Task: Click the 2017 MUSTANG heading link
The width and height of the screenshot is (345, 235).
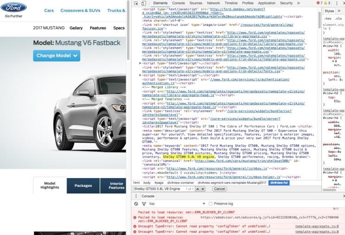Action: pos(49,28)
